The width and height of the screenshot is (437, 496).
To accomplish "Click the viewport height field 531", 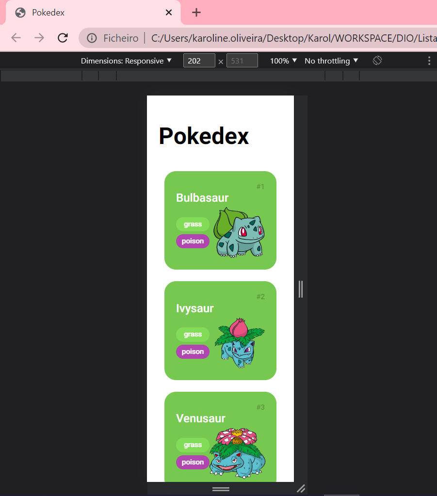I will [242, 61].
